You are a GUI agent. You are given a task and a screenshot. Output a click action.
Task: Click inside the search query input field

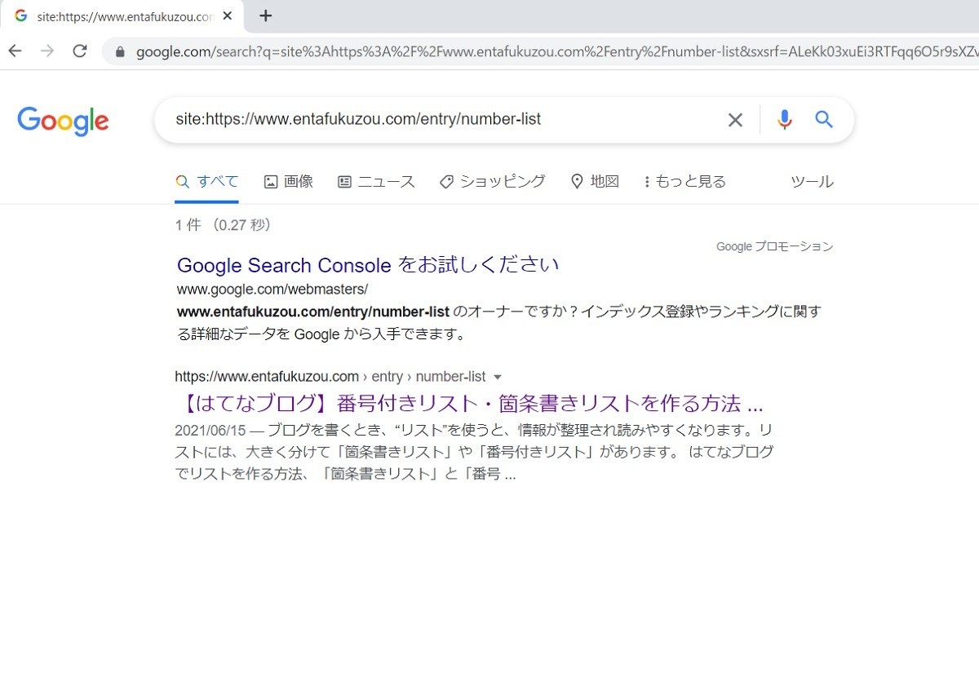tap(449, 119)
